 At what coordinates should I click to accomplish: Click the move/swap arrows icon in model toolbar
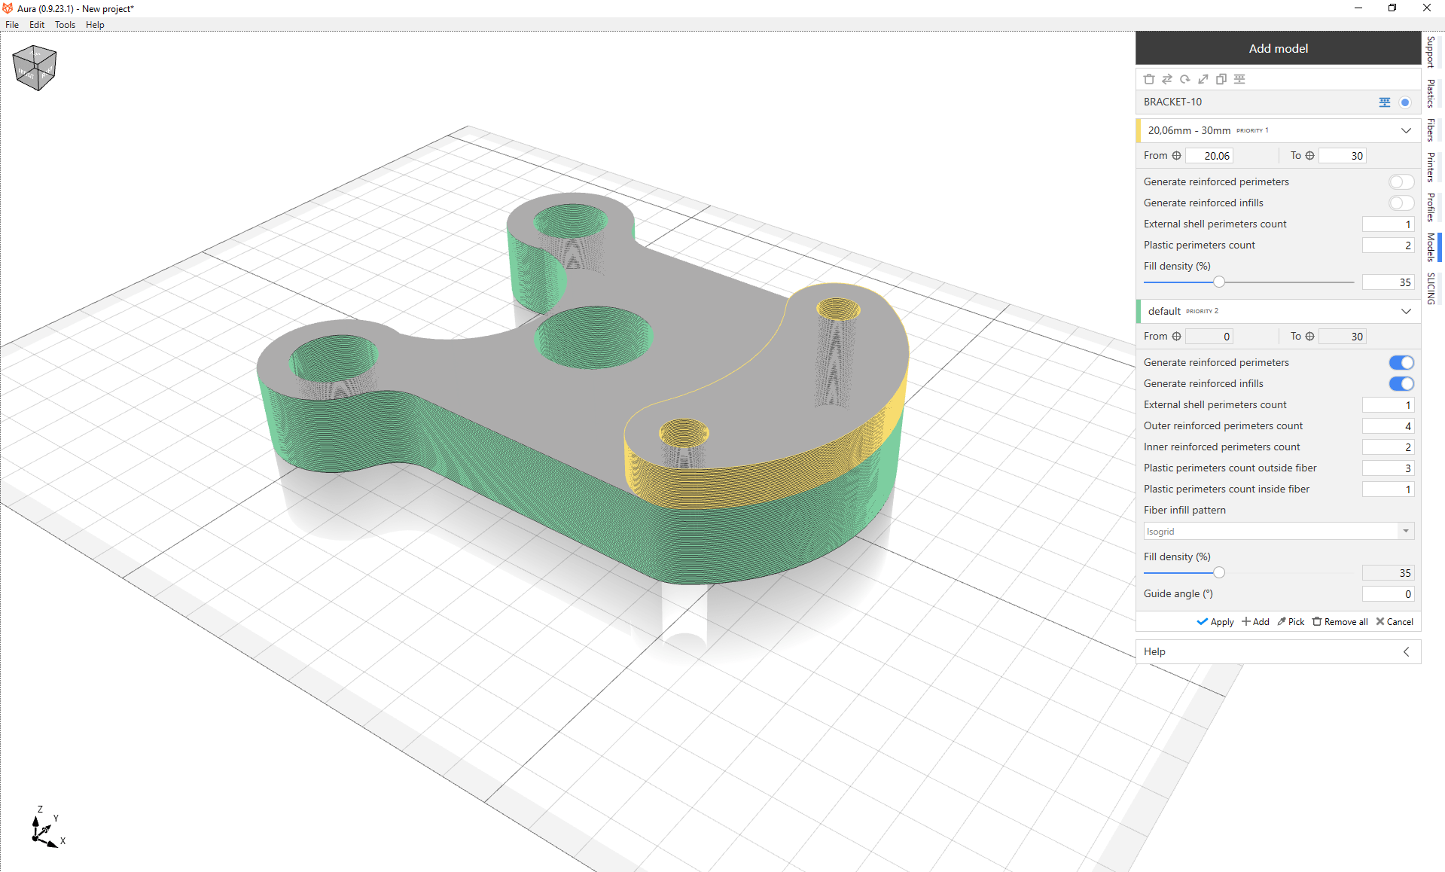1166,79
